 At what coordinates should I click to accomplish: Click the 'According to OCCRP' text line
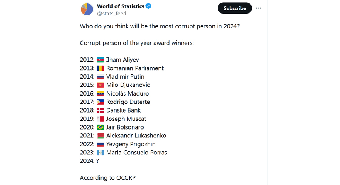[108, 178]
